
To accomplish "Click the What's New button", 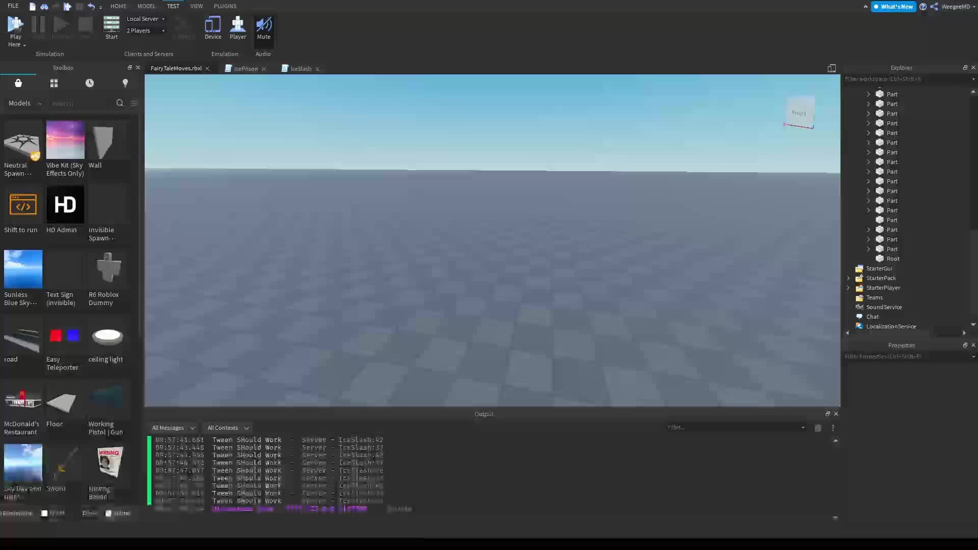I will coord(893,7).
